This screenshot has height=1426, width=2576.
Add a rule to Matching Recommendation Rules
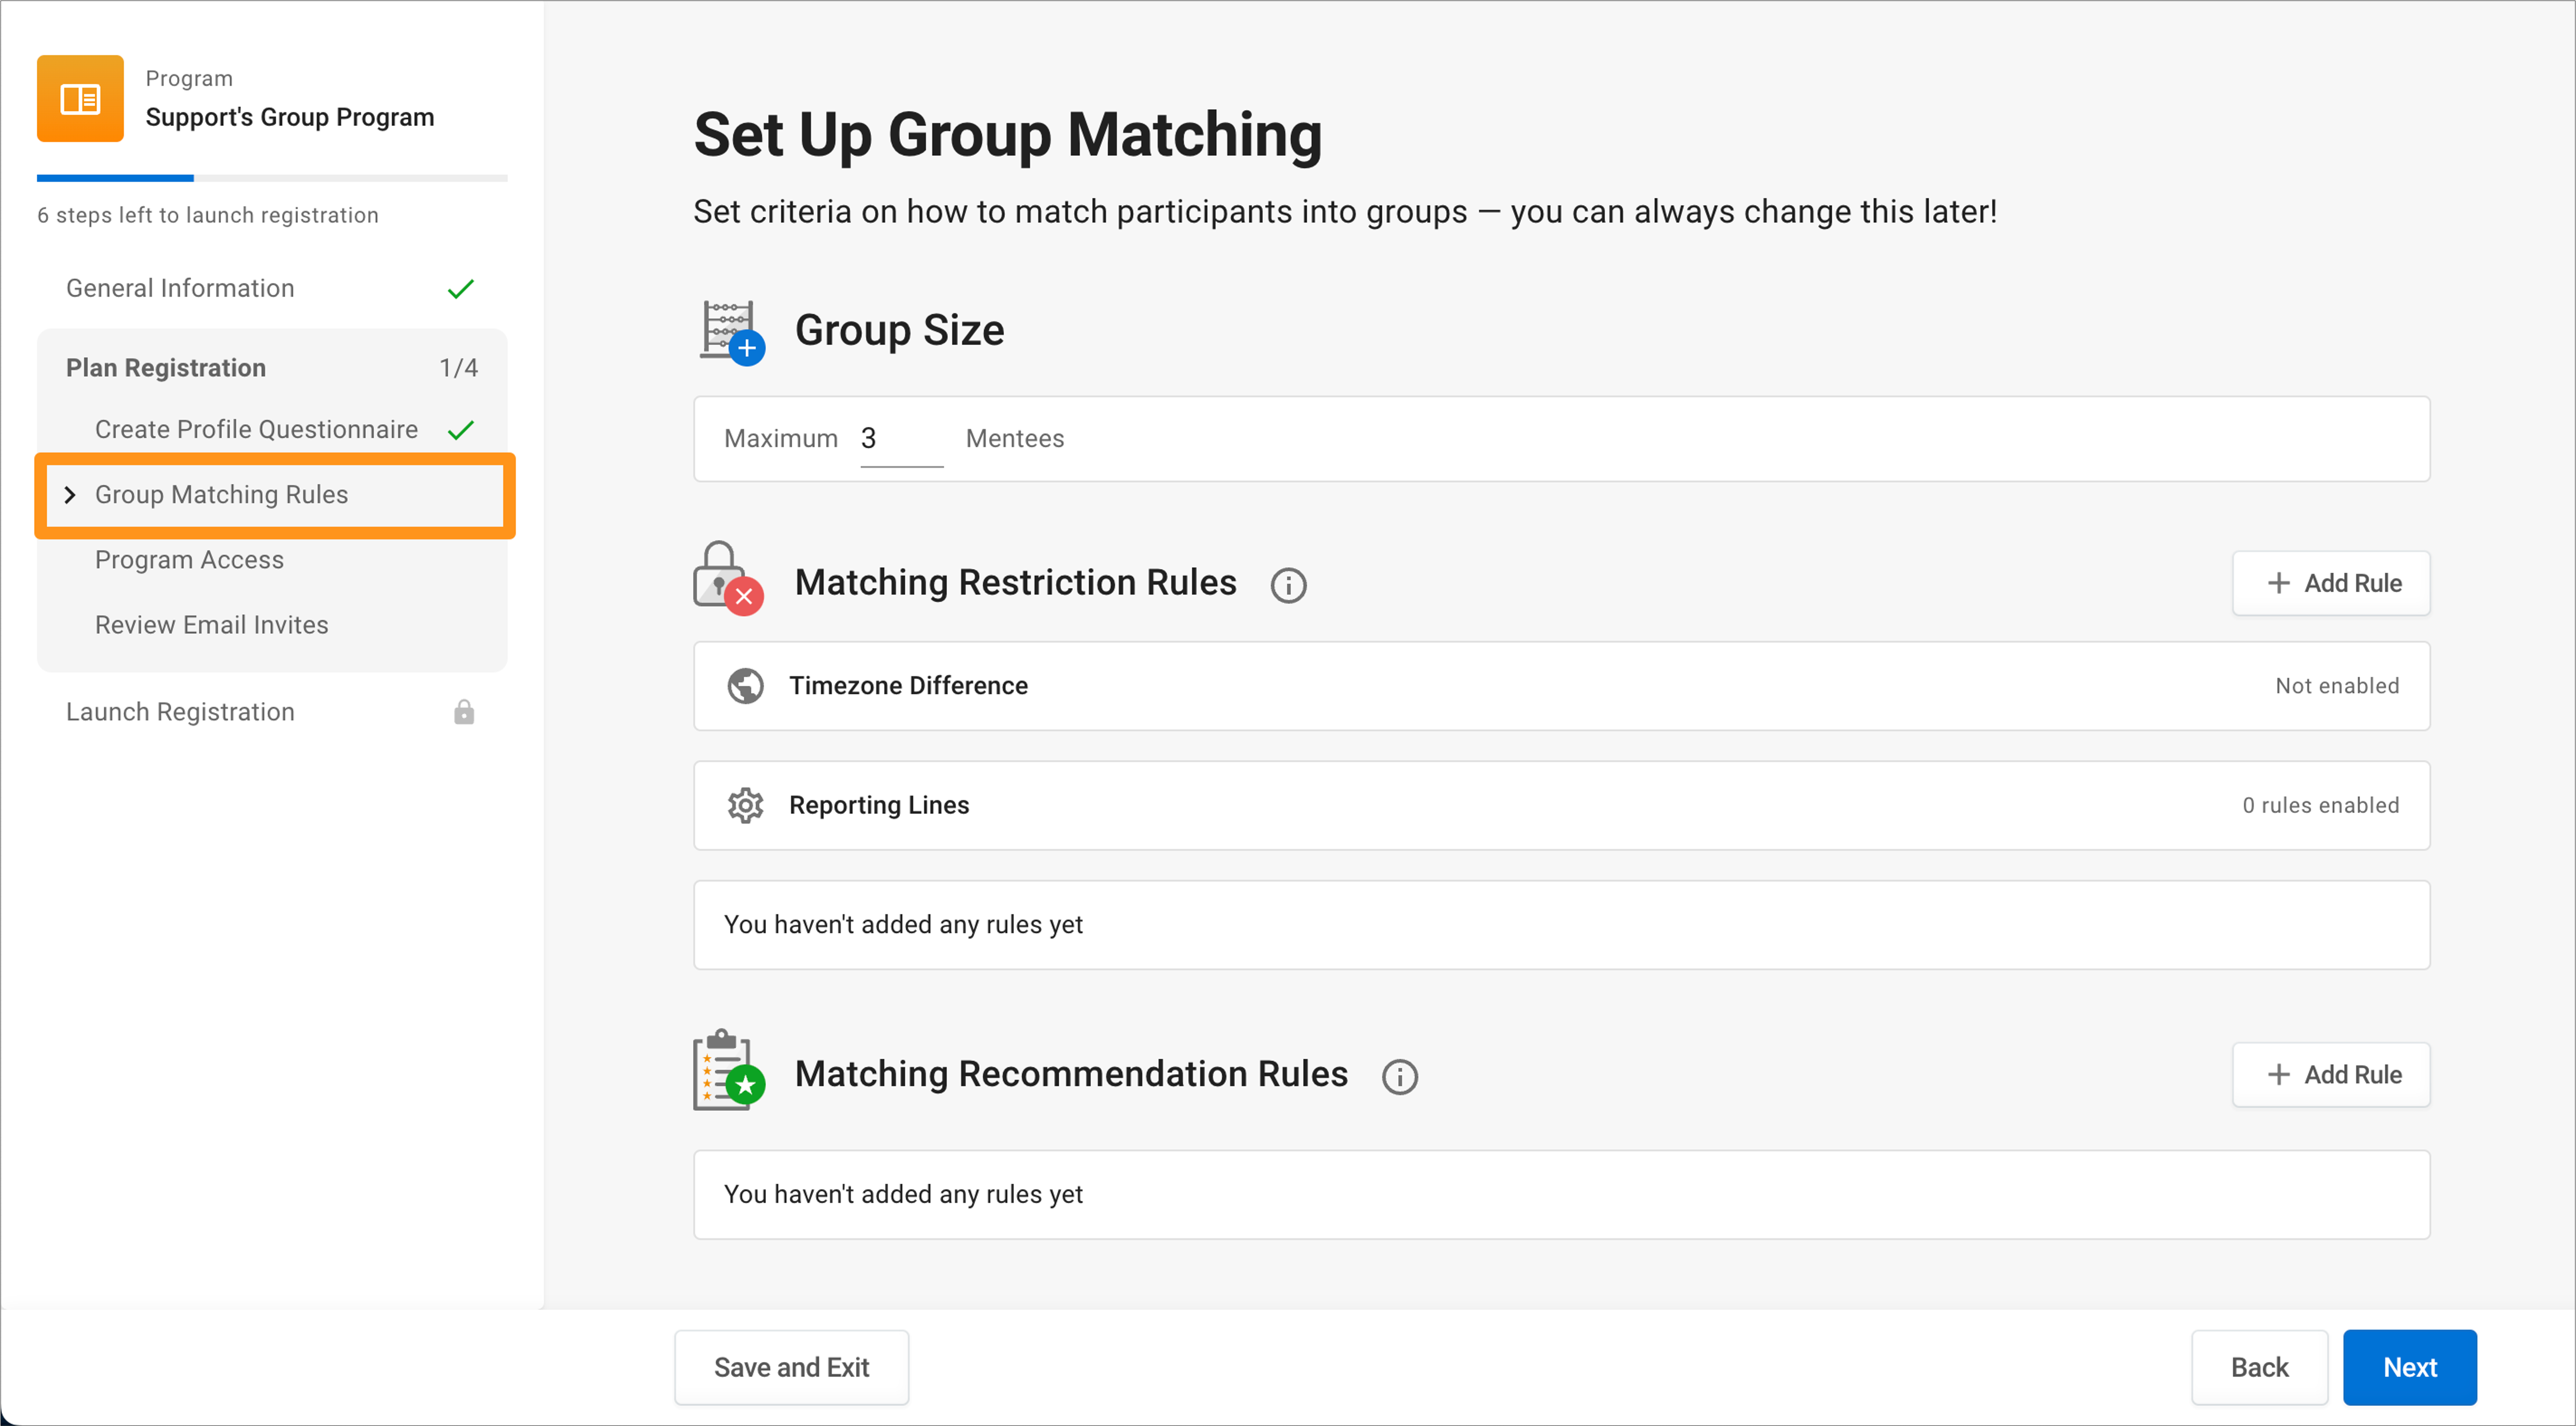coord(2330,1075)
